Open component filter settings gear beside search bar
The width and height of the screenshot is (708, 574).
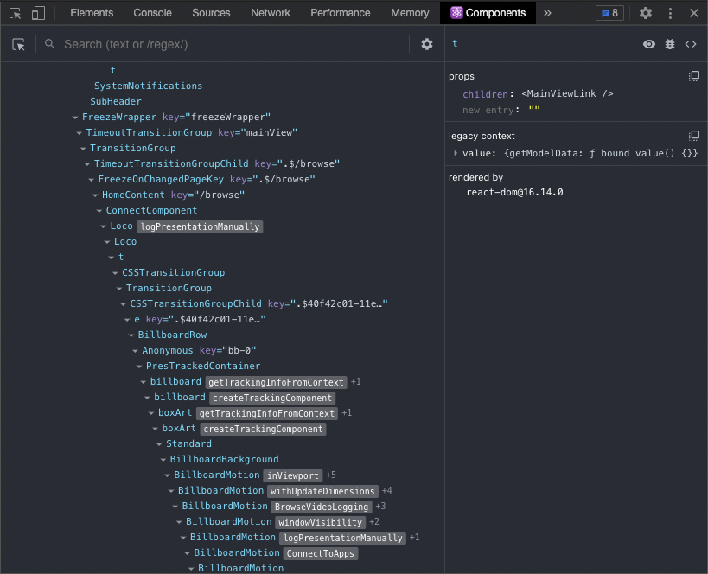(426, 43)
